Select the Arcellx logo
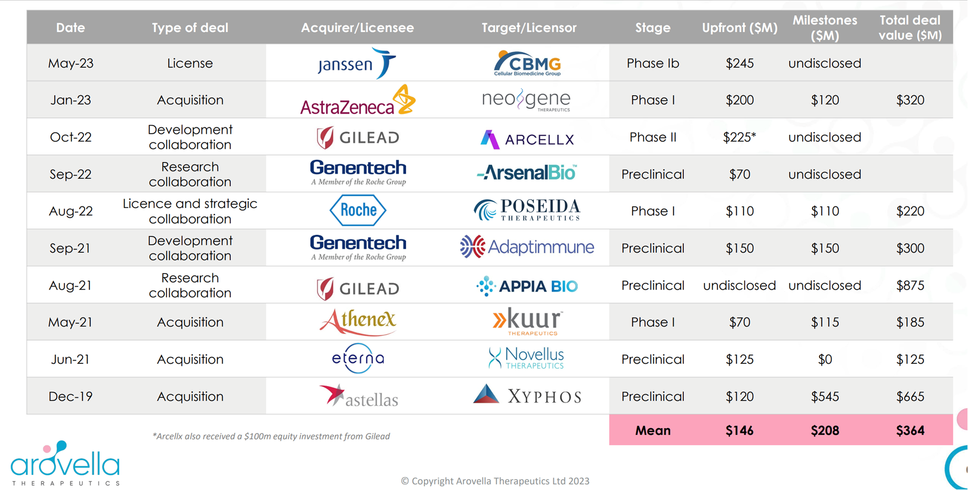 point(527,139)
